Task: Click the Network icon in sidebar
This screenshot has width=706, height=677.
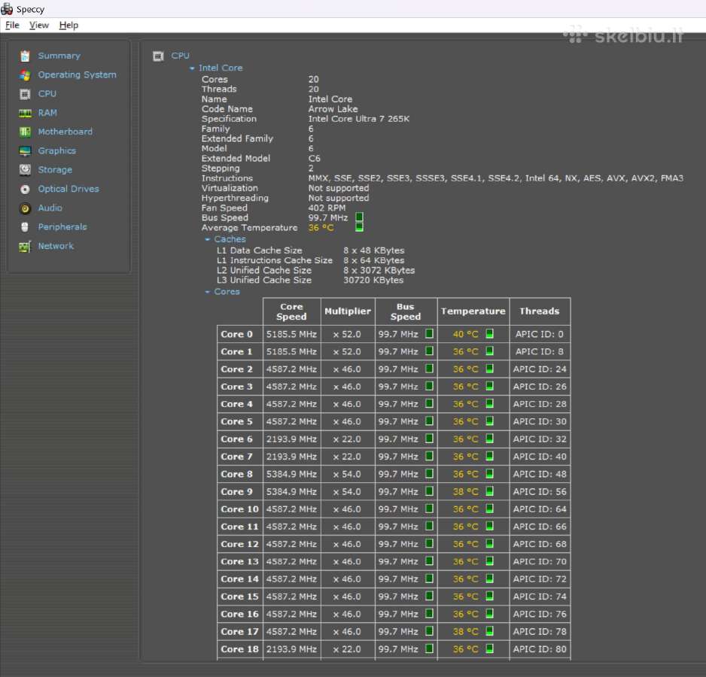Action: [25, 246]
